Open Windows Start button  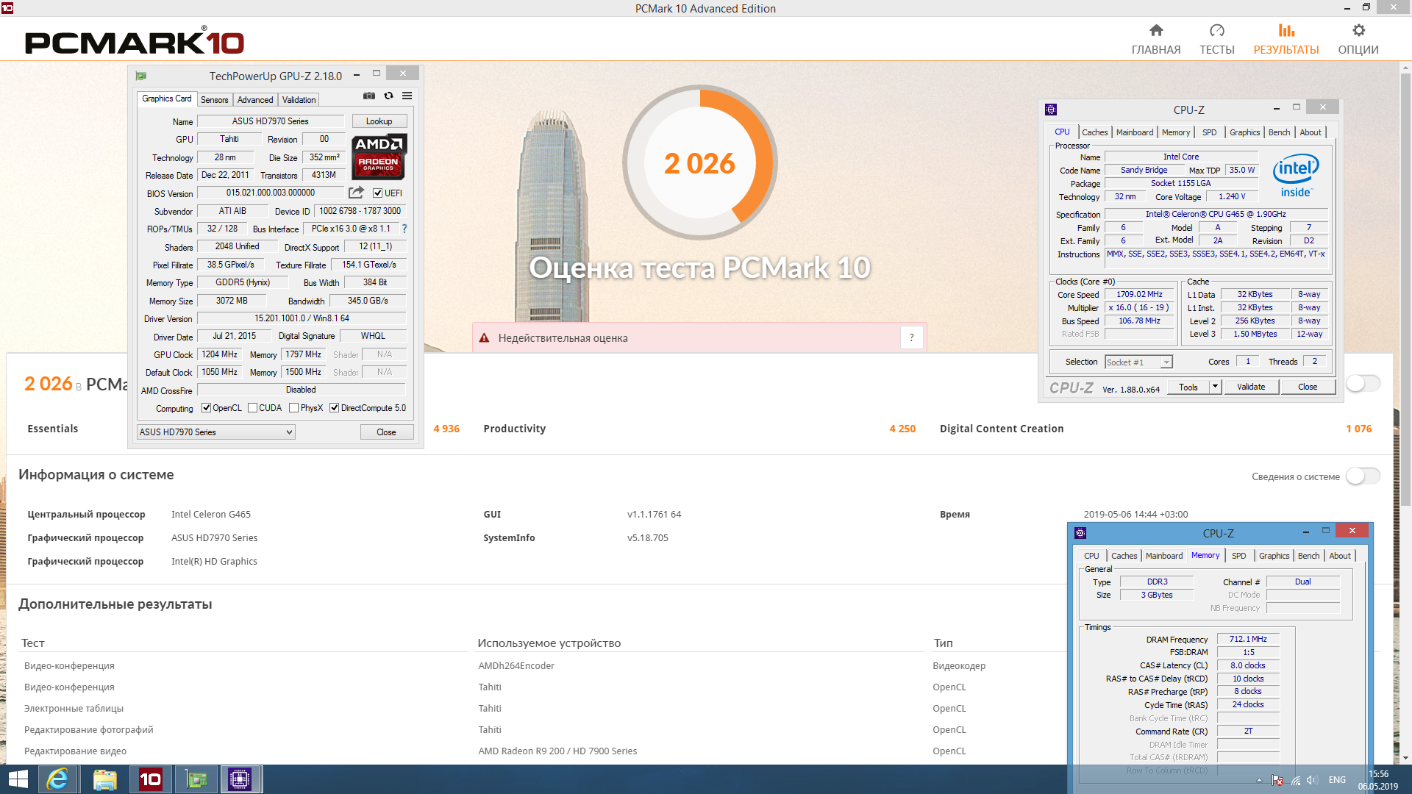(18, 779)
